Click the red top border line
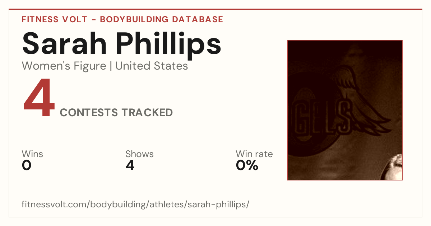Screen dimensions: 431x226 pos(215,9)
